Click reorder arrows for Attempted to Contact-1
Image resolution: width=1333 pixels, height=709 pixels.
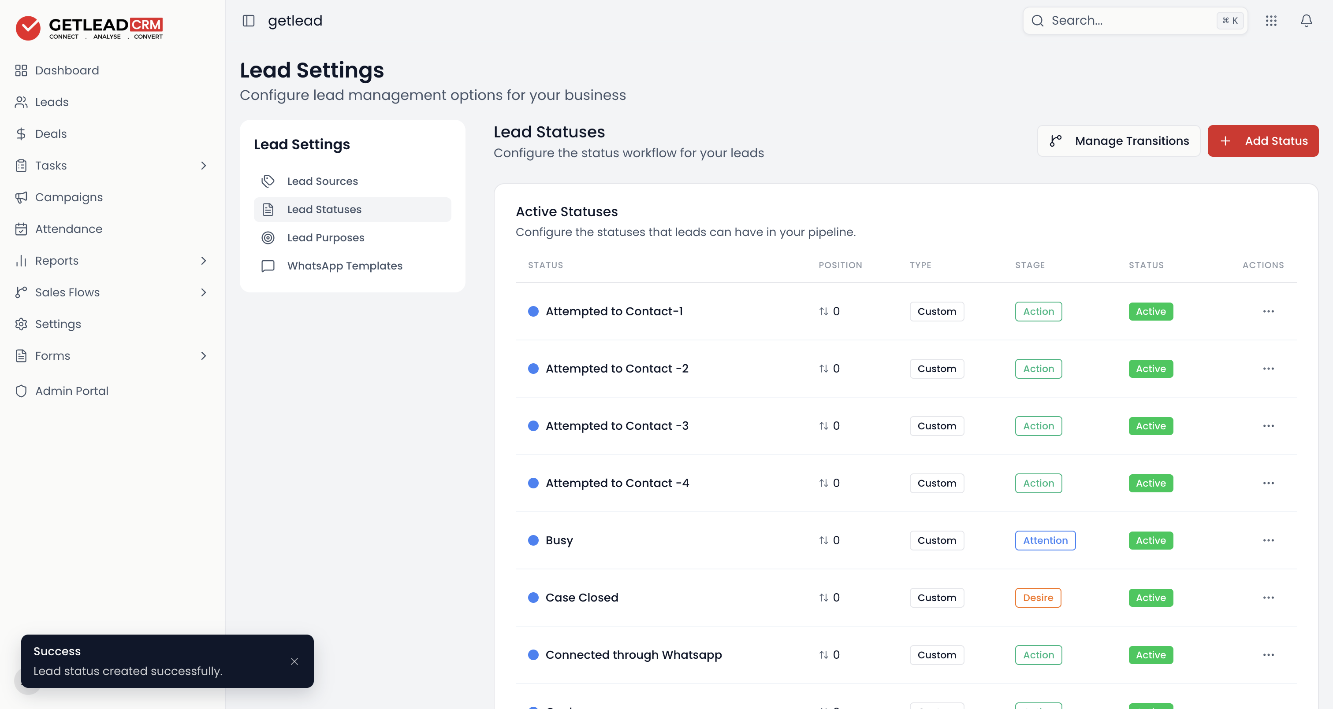[x=824, y=311]
